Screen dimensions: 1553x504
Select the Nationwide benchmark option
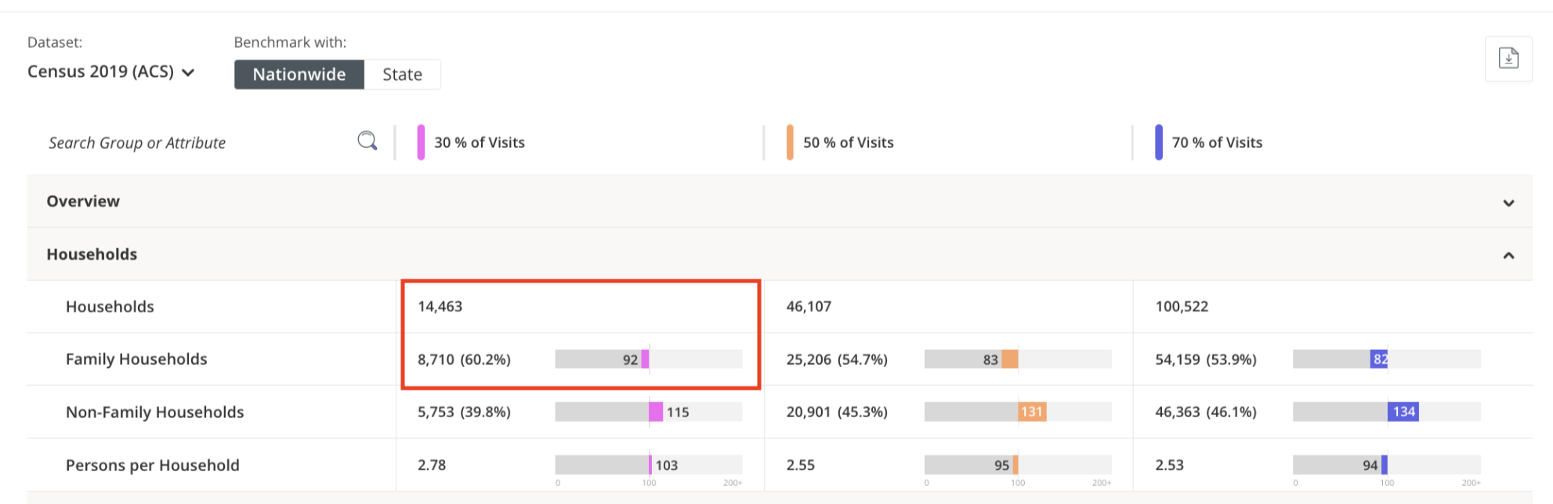[299, 74]
